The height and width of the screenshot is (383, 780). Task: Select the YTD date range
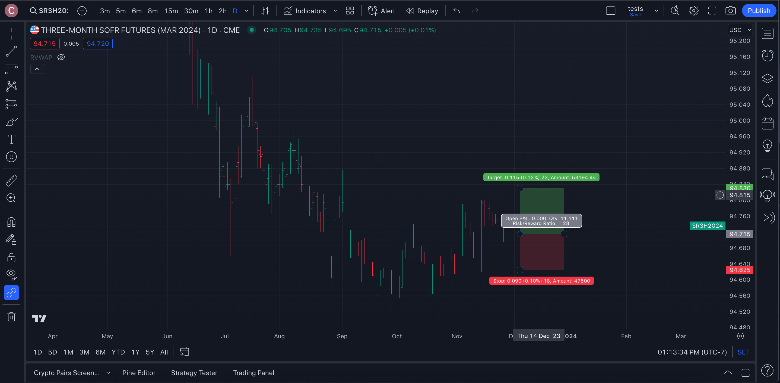(x=118, y=352)
